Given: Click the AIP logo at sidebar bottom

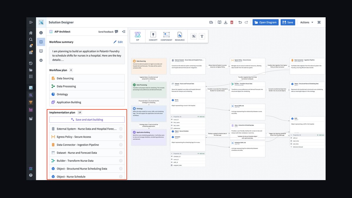Looking at the screenshot, I should pyautogui.click(x=31, y=169).
